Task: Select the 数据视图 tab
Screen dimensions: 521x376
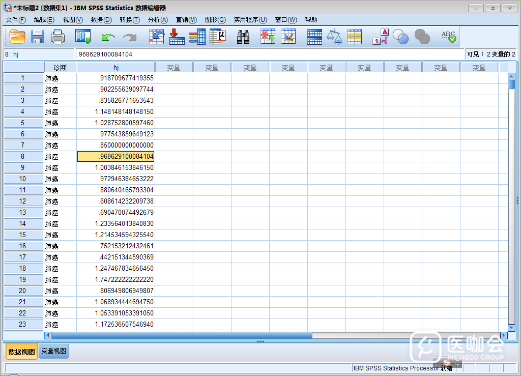Action: tap(21, 352)
